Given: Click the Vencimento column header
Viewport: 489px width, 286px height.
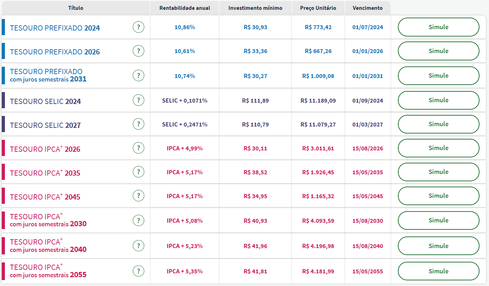Looking at the screenshot, I should [x=367, y=8].
